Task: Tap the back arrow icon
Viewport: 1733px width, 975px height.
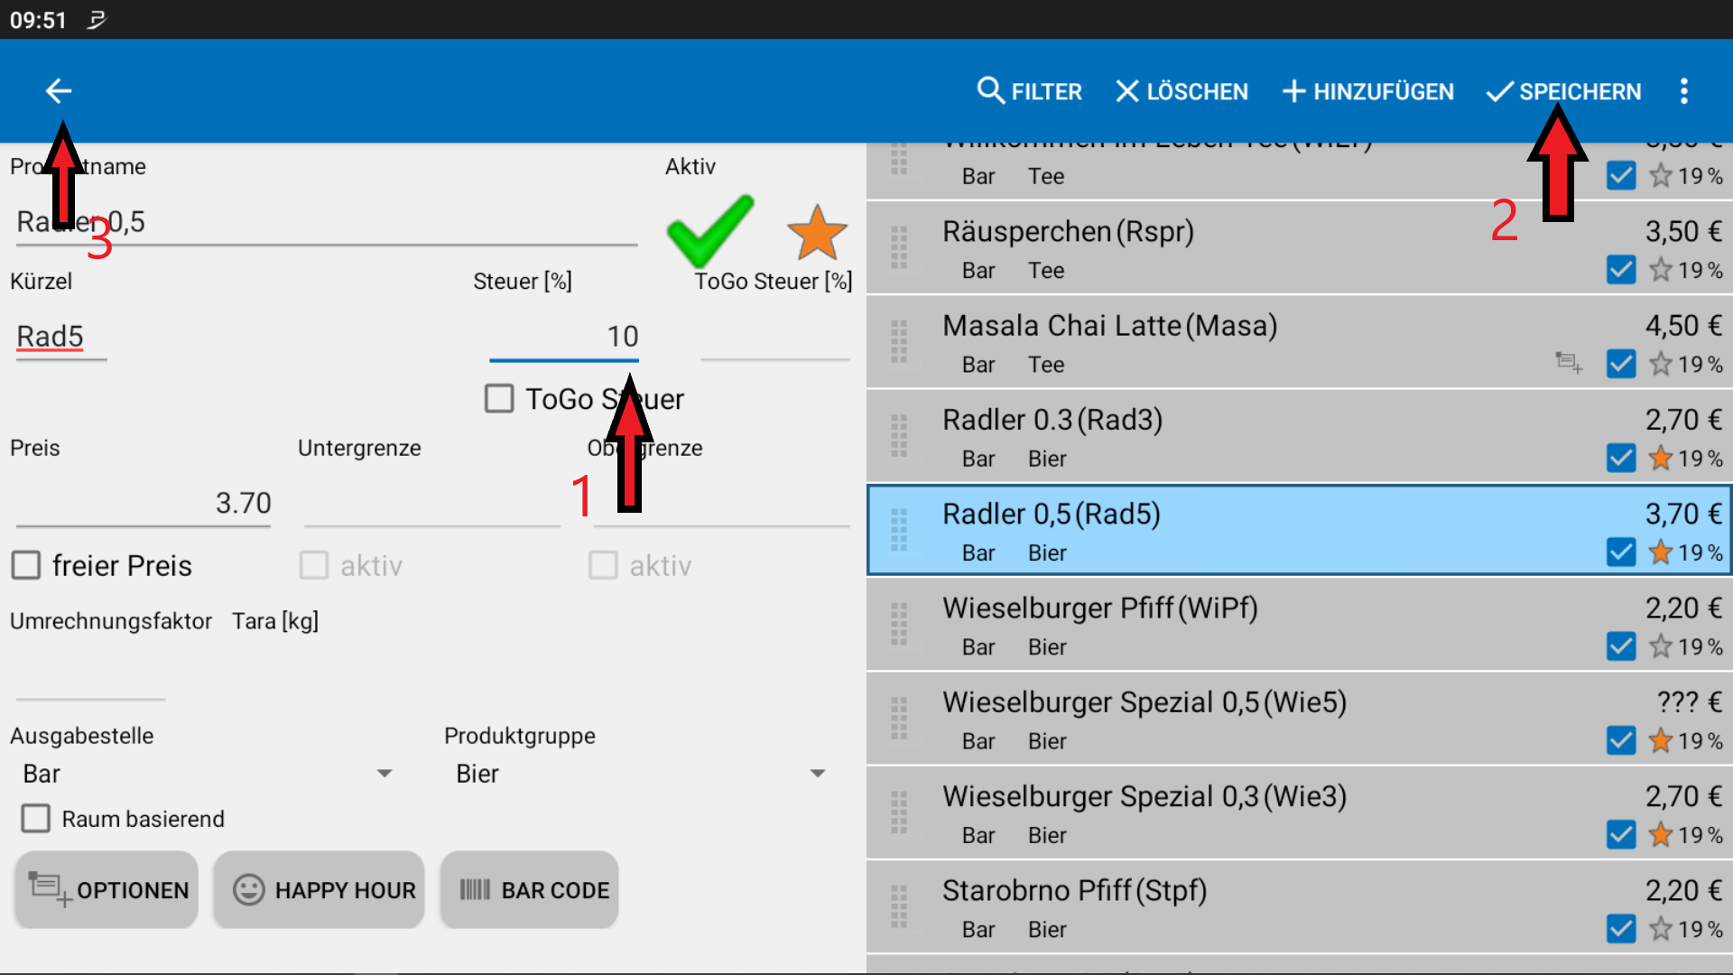Action: point(59,90)
